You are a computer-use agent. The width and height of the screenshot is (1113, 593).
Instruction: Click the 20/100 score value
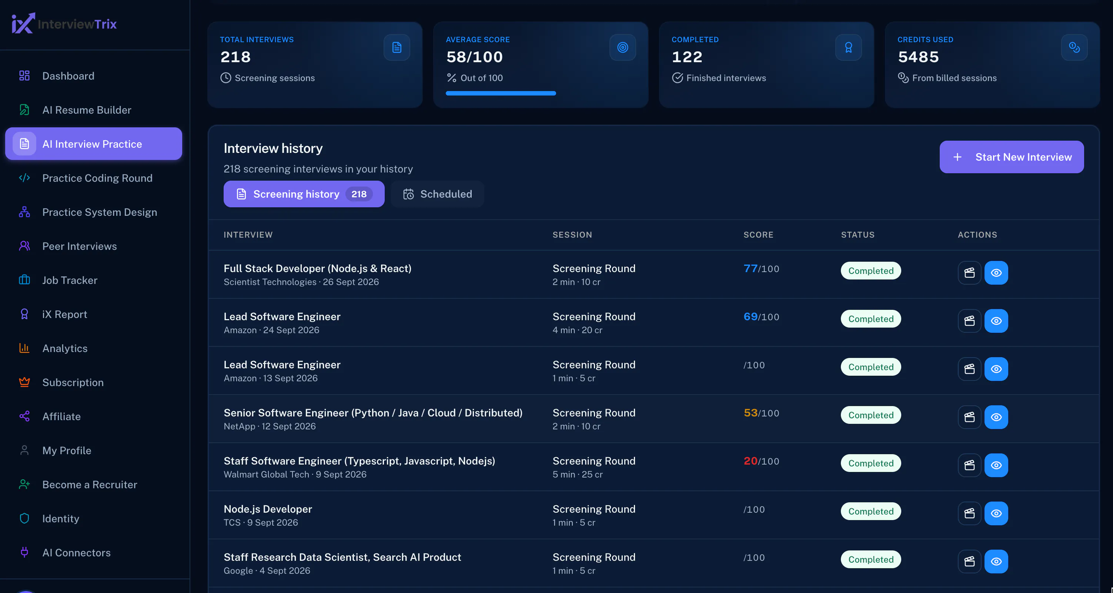[761, 461]
